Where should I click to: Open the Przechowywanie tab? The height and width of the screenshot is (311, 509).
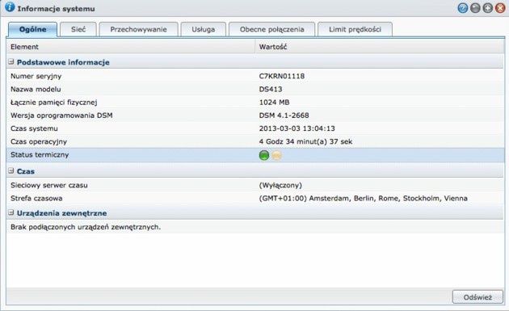[139, 29]
